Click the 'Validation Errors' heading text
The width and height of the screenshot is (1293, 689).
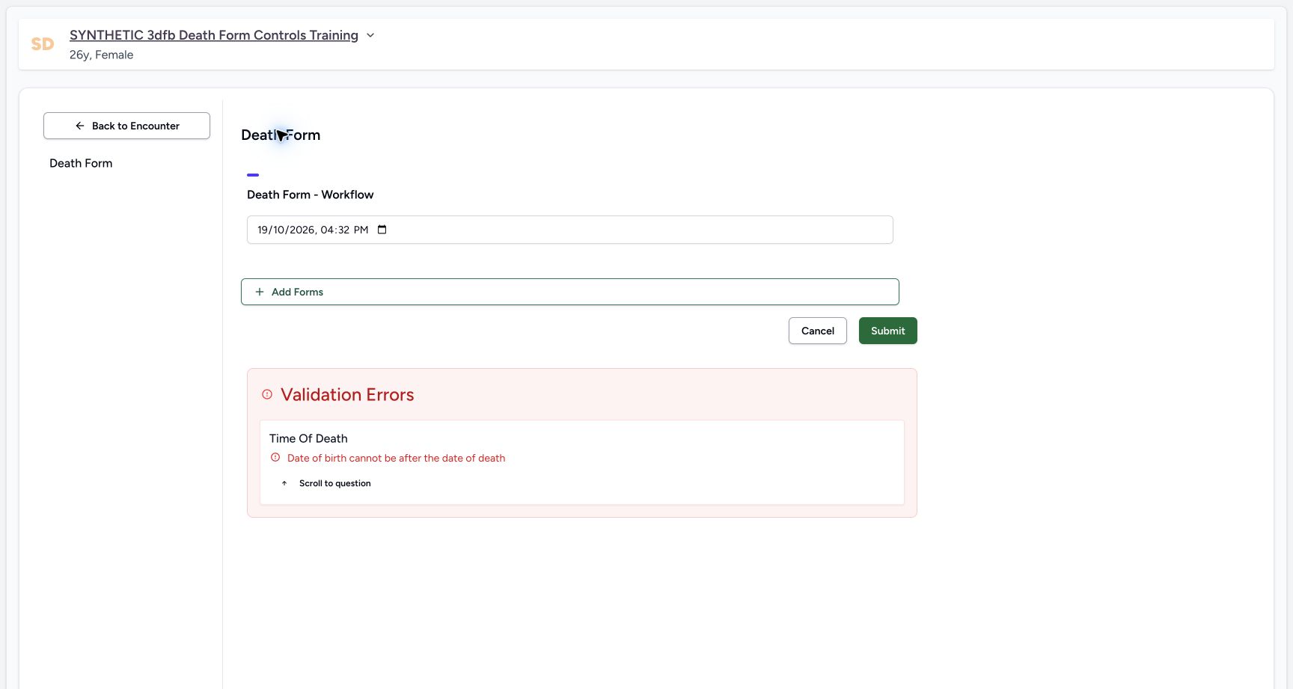347,394
